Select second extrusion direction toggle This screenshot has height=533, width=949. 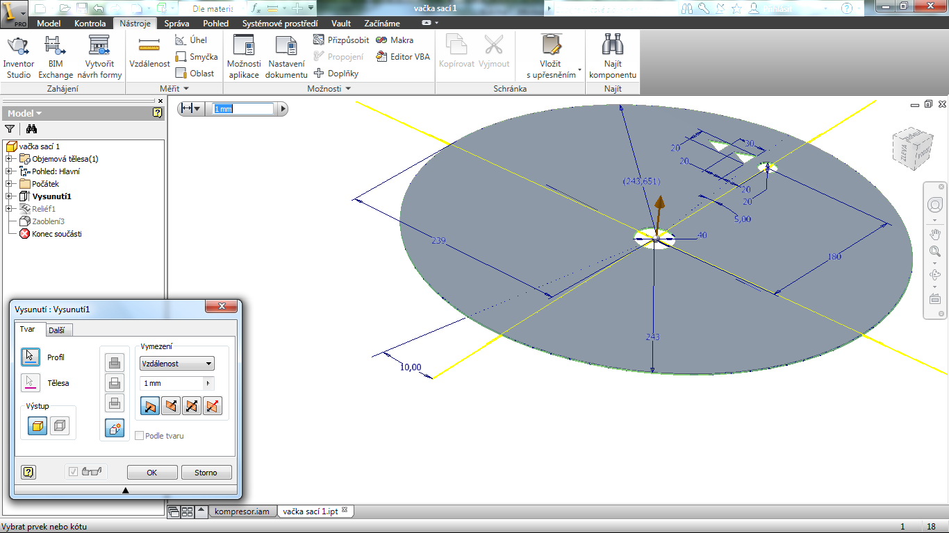(171, 406)
